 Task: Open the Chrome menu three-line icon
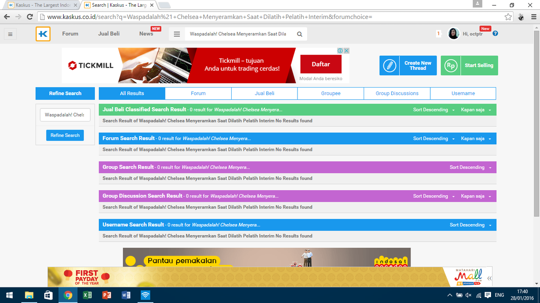pyautogui.click(x=533, y=17)
